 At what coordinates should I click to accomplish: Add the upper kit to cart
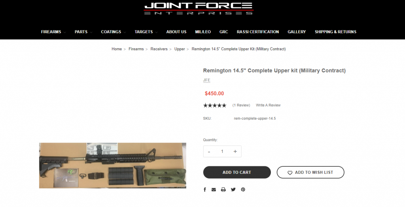[237, 172]
